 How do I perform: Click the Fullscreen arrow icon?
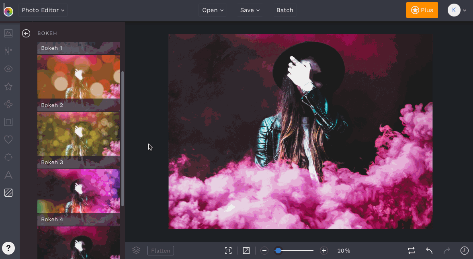246,251
